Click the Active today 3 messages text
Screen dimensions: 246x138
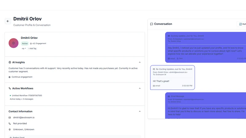(x=22, y=99)
